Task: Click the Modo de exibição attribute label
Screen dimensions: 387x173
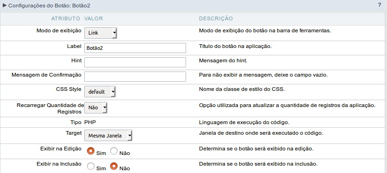Action: point(59,30)
